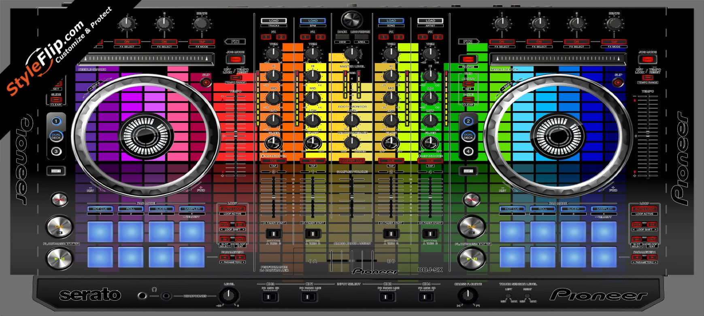Select ROLL pad mode on left deck
Viewport: 704px width, 316px height.
131,209
